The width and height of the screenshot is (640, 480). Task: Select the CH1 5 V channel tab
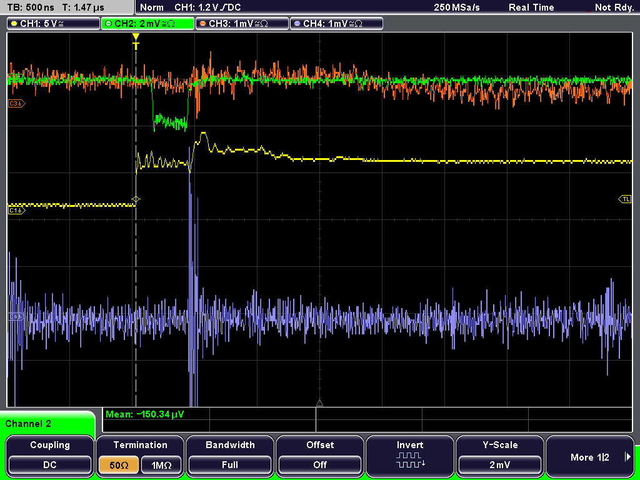(x=54, y=24)
